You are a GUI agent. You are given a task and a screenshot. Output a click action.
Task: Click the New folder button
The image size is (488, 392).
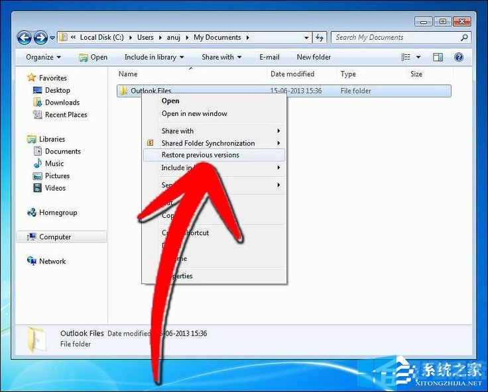click(x=314, y=58)
